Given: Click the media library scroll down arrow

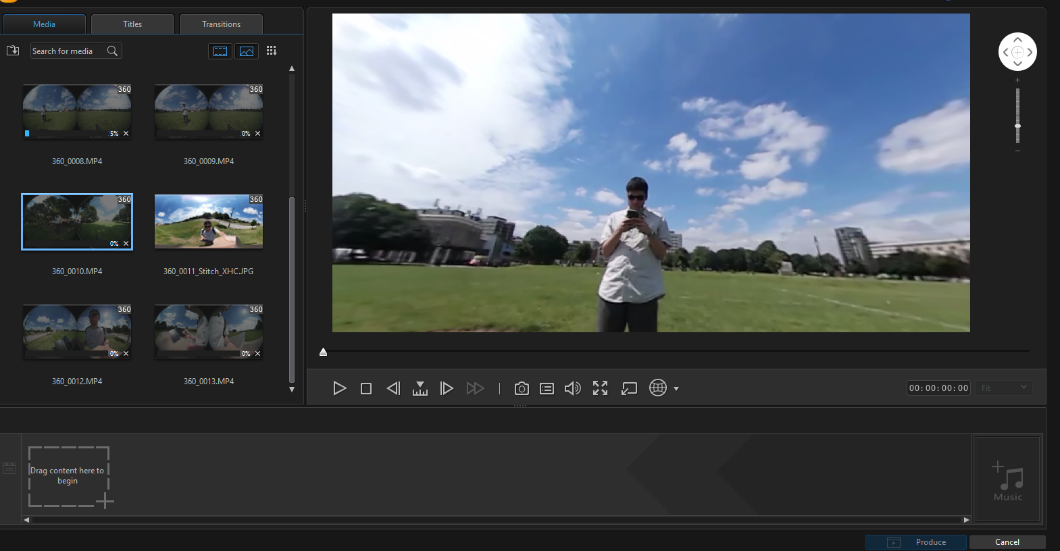Looking at the screenshot, I should point(292,390).
